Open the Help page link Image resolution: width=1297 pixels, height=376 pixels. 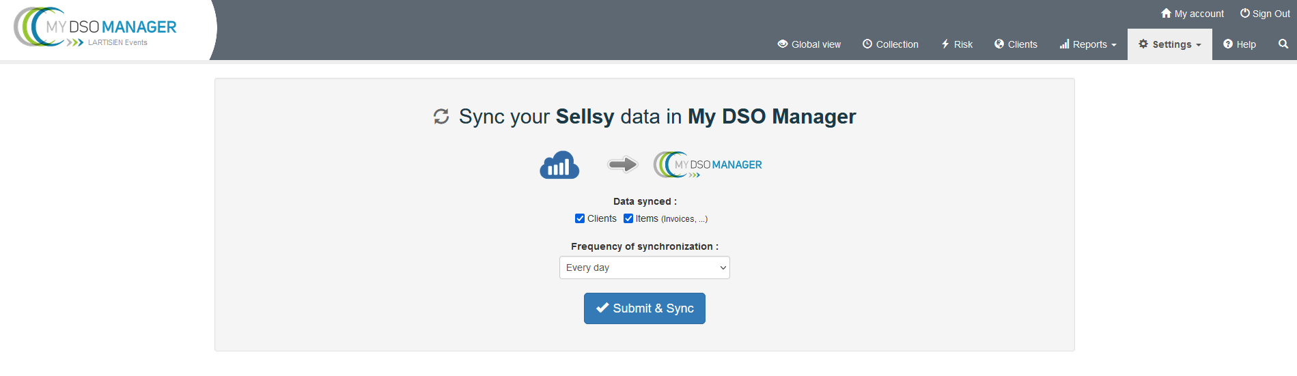pyautogui.click(x=1240, y=44)
